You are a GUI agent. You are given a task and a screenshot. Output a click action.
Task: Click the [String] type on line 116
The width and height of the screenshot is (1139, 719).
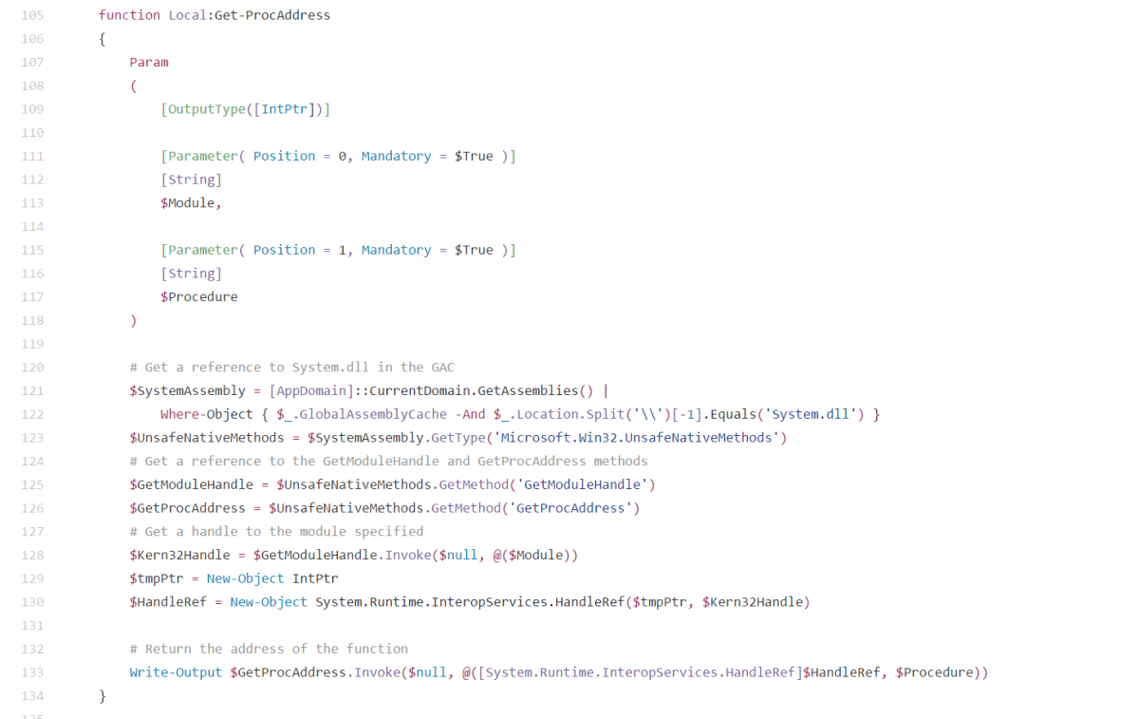(x=191, y=274)
